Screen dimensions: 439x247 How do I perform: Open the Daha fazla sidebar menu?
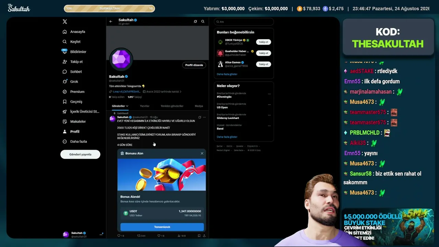tap(74, 141)
